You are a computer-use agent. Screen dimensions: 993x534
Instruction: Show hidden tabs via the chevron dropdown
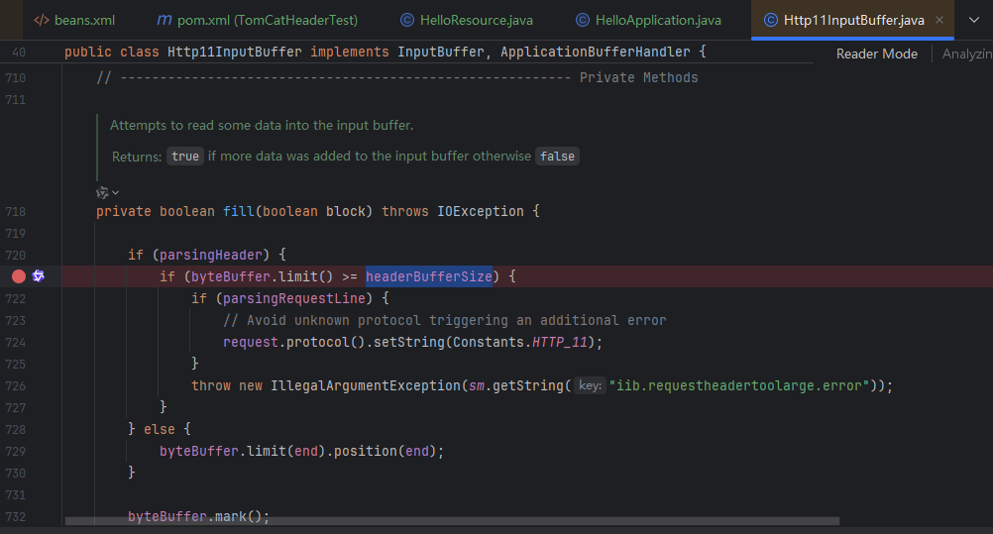pos(974,20)
